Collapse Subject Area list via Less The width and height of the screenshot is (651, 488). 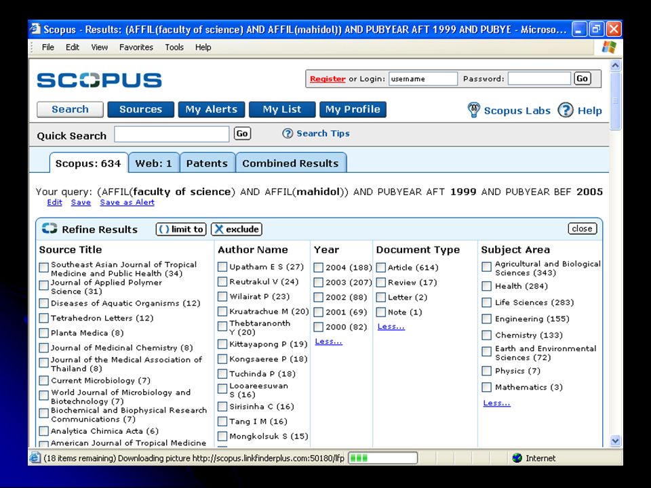point(496,403)
